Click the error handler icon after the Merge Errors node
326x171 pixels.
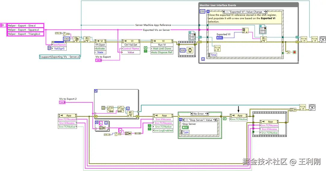pyautogui.click(x=312, y=108)
